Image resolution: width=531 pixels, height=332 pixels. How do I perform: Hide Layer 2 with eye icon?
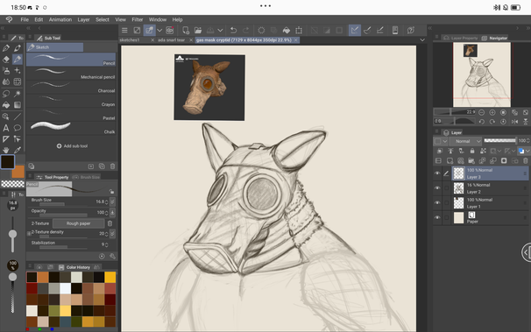click(437, 188)
